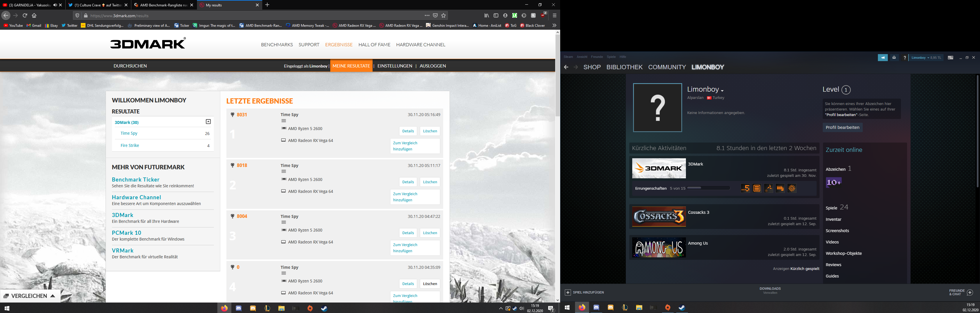The width and height of the screenshot is (980, 313).
Task: Click Löschen for score 8018
Action: pos(430,182)
